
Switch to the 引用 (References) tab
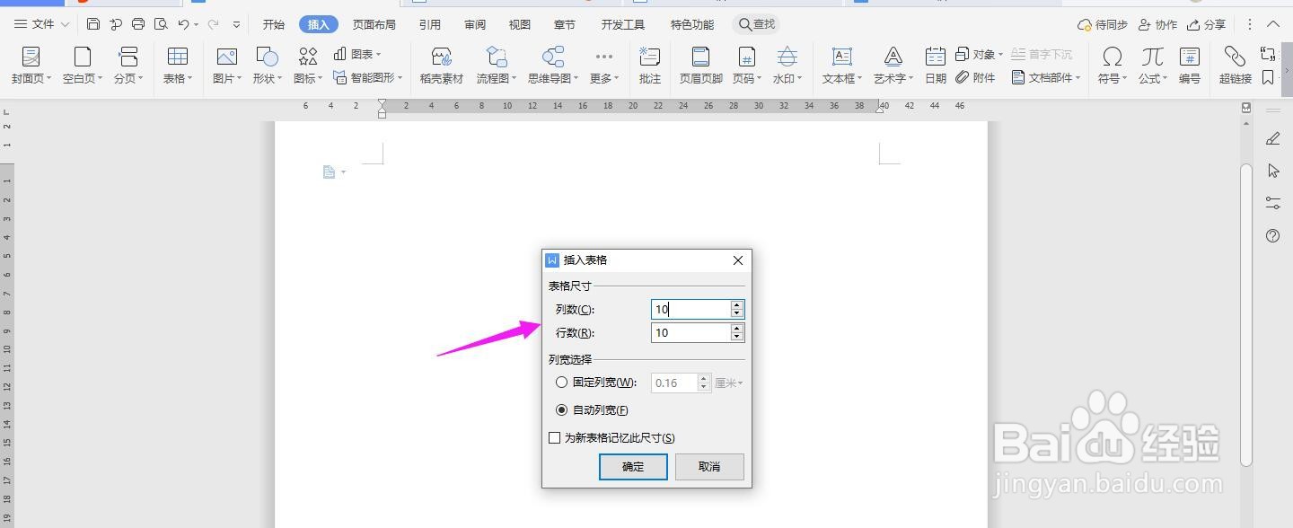tap(430, 25)
